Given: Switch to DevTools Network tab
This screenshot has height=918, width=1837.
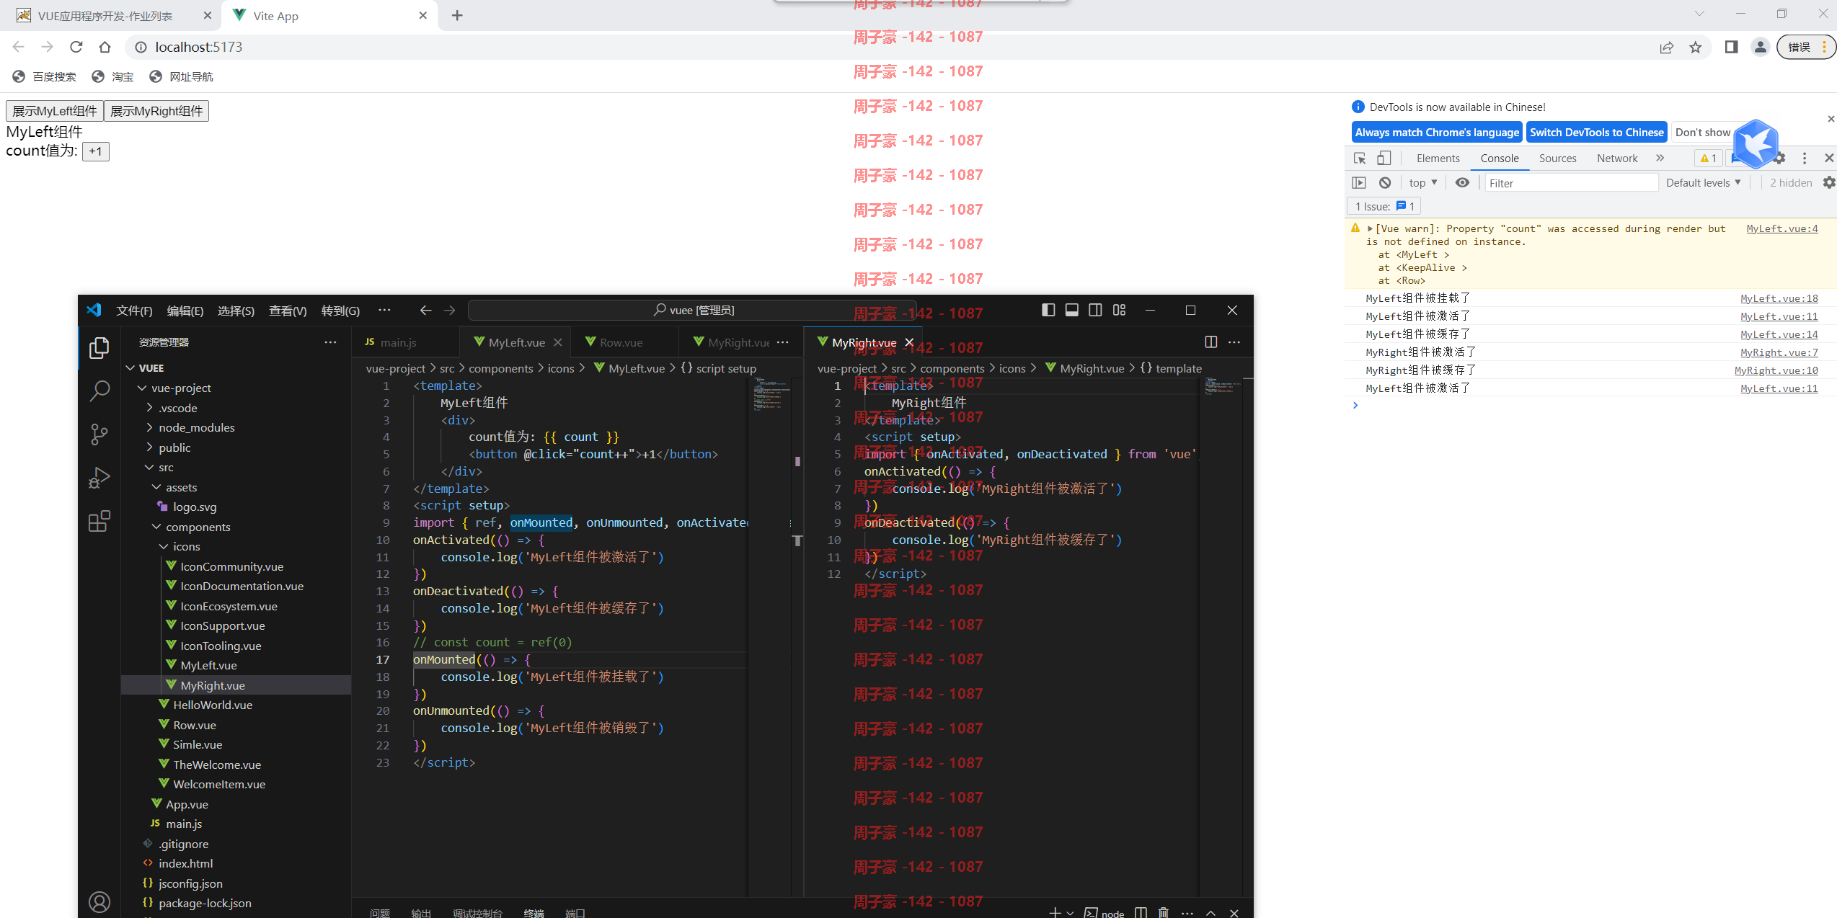Looking at the screenshot, I should (1616, 159).
